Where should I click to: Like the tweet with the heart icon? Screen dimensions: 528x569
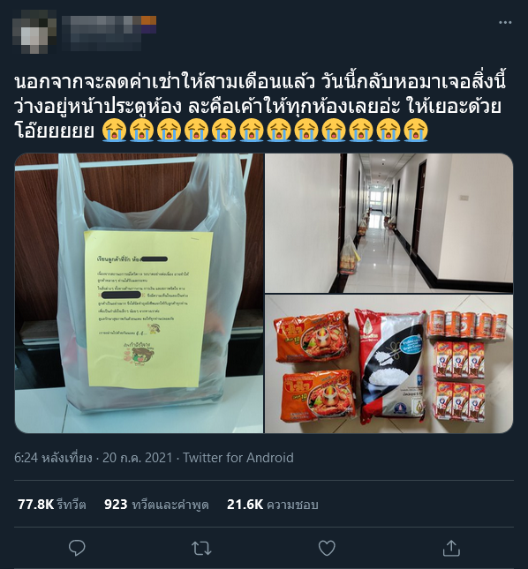click(x=327, y=549)
